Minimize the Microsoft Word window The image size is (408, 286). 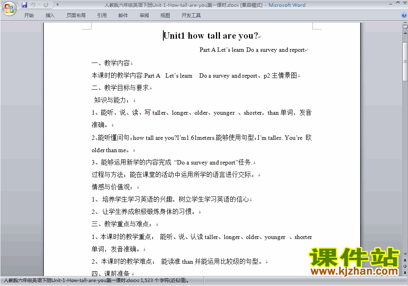point(390,4)
